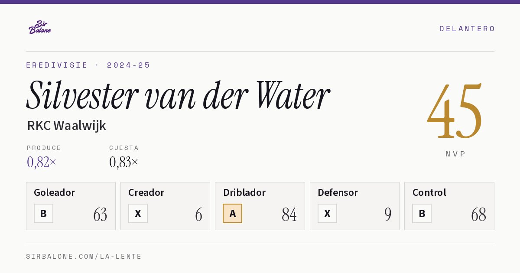Click the Goleador card title
The height and width of the screenshot is (273, 520).
tap(55, 192)
